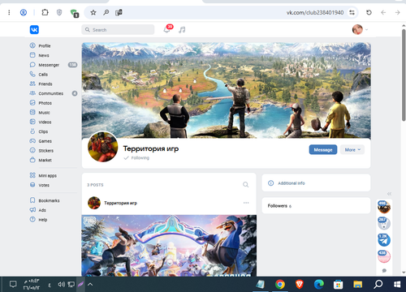The image size is (406, 292).
Task: Click the Mini apps sidebar icon
Action: click(x=32, y=175)
